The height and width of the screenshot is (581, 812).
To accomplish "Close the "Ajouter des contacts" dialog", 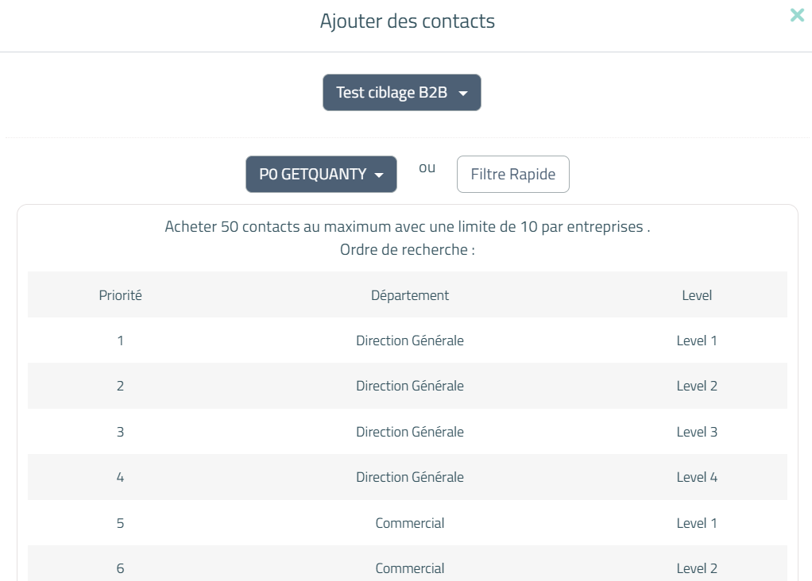I will pyautogui.click(x=797, y=15).
